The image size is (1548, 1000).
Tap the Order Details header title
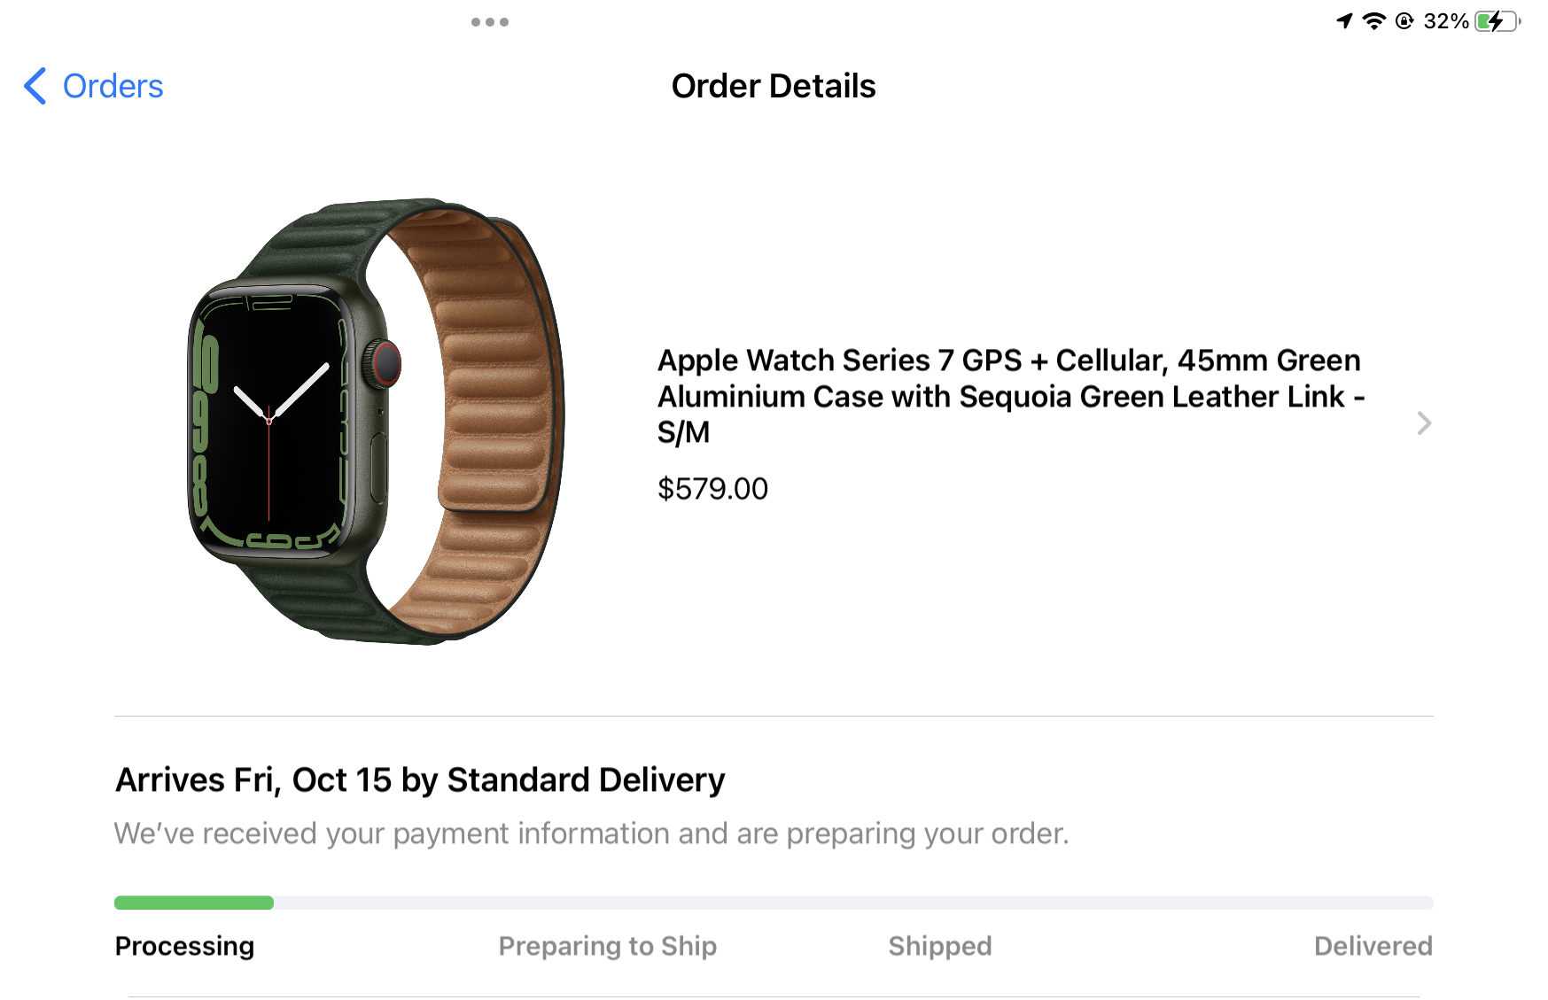coord(774,86)
